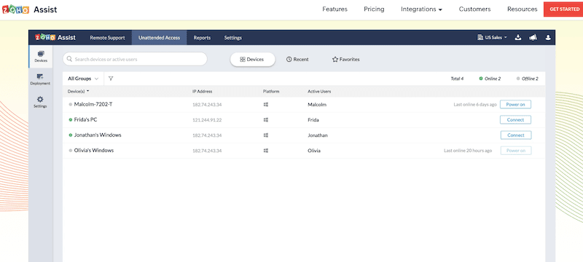Sort by the Device(s) column header

pos(79,91)
